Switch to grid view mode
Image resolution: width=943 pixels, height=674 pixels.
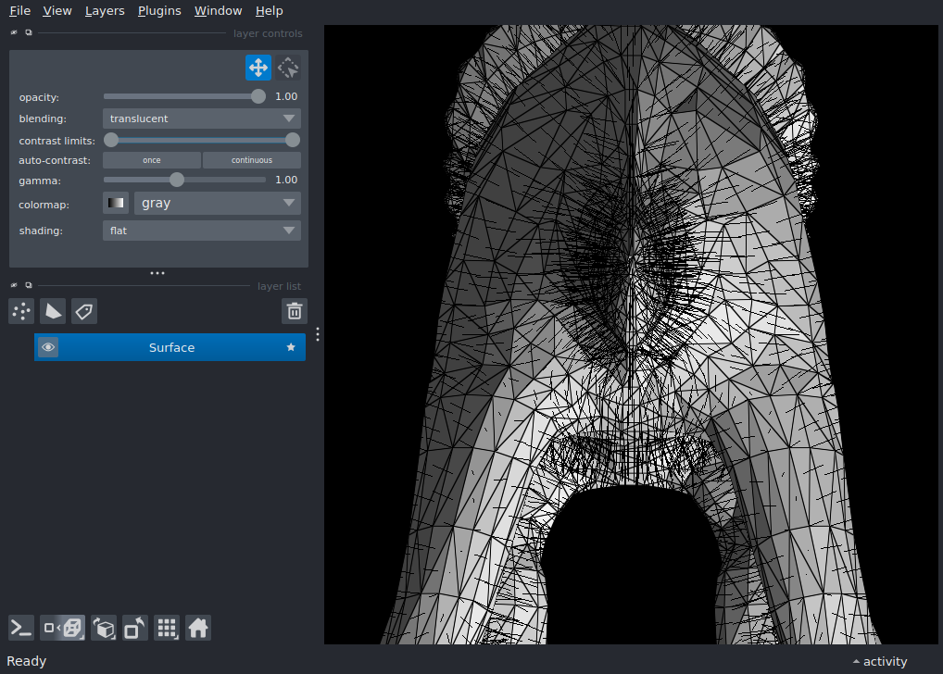[x=167, y=628]
